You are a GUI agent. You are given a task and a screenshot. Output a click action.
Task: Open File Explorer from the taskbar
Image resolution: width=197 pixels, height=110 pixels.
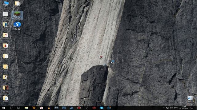26,108
